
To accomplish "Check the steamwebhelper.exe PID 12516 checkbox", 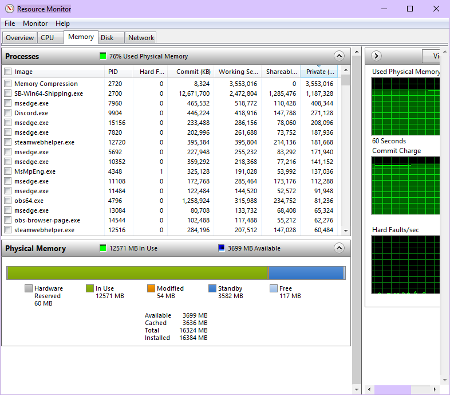I will tap(8, 230).
